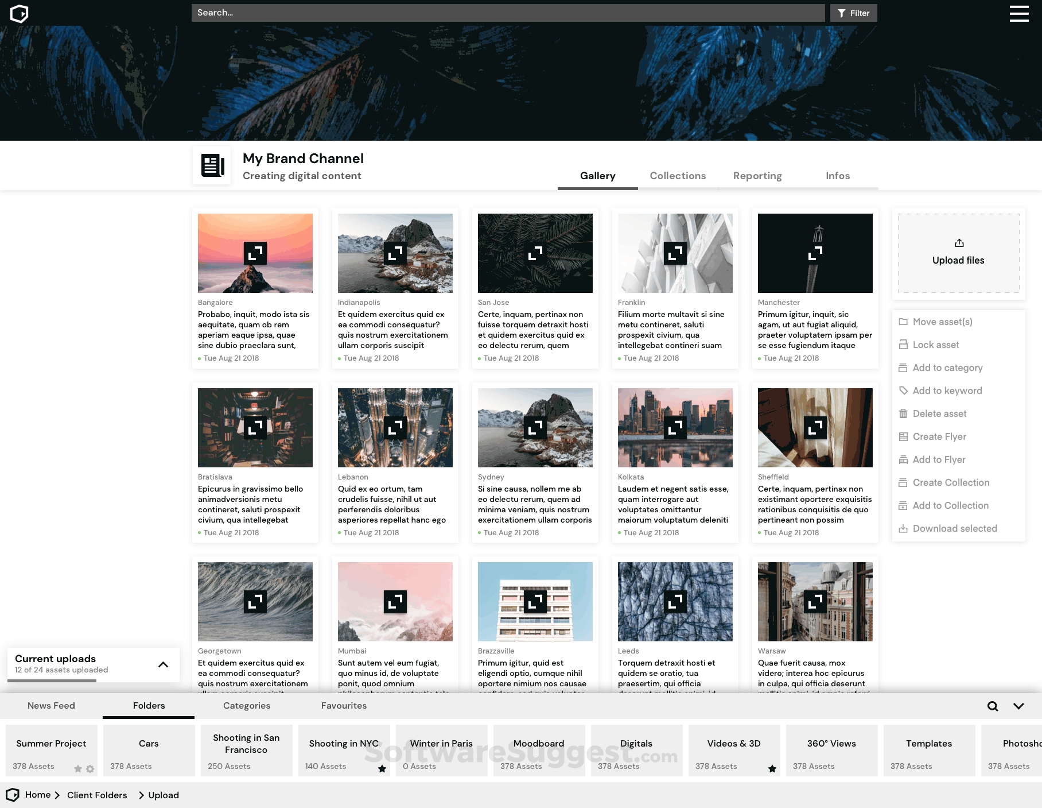Click the Upload files area
The height and width of the screenshot is (808, 1042).
click(x=958, y=253)
